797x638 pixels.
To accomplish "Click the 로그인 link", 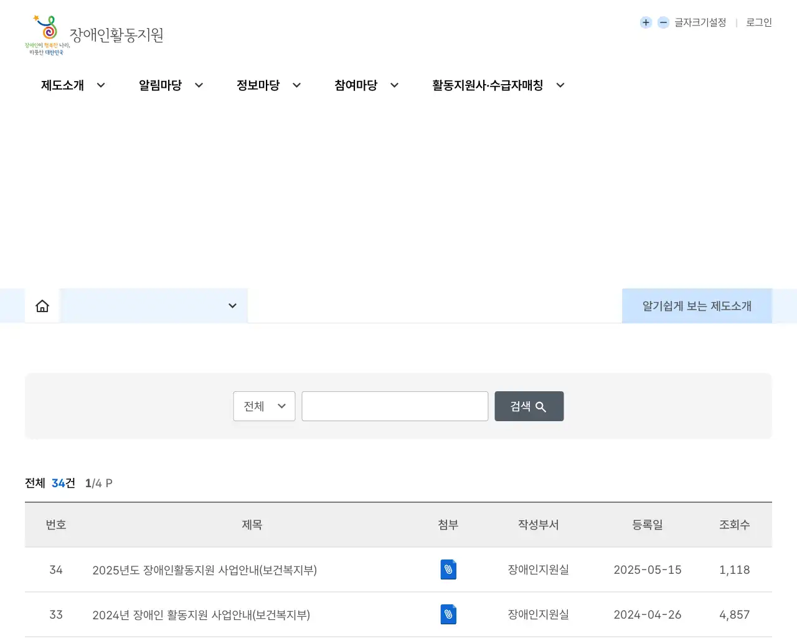I will click(x=758, y=22).
